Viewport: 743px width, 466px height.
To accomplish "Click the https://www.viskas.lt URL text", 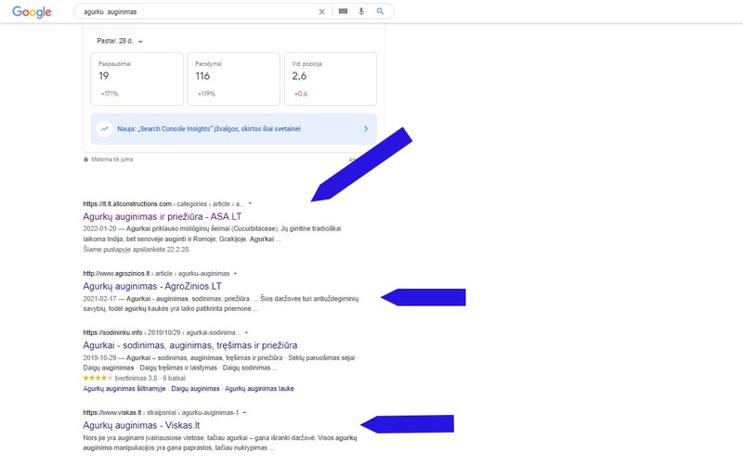I will 111,412.
